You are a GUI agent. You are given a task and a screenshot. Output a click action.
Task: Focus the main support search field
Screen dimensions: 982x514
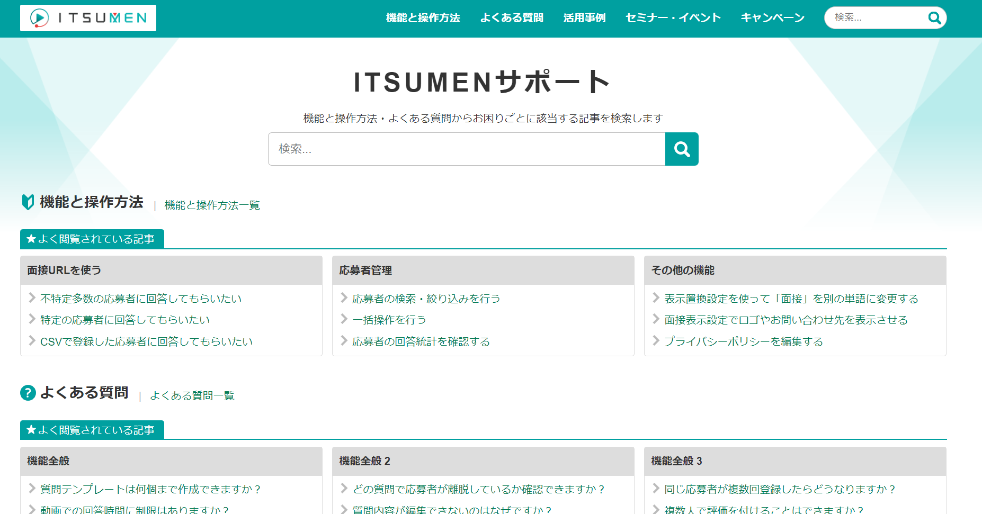tap(467, 149)
